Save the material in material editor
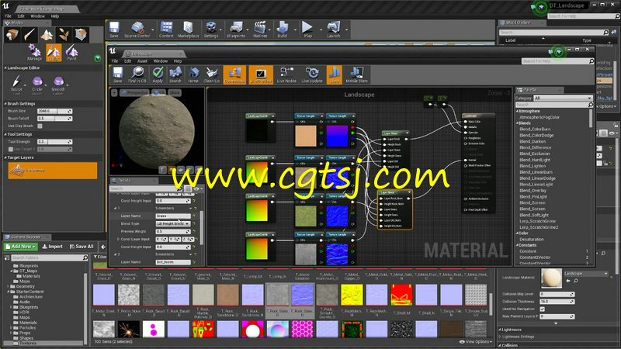Image resolution: width=621 pixels, height=349 pixels. coord(118,74)
